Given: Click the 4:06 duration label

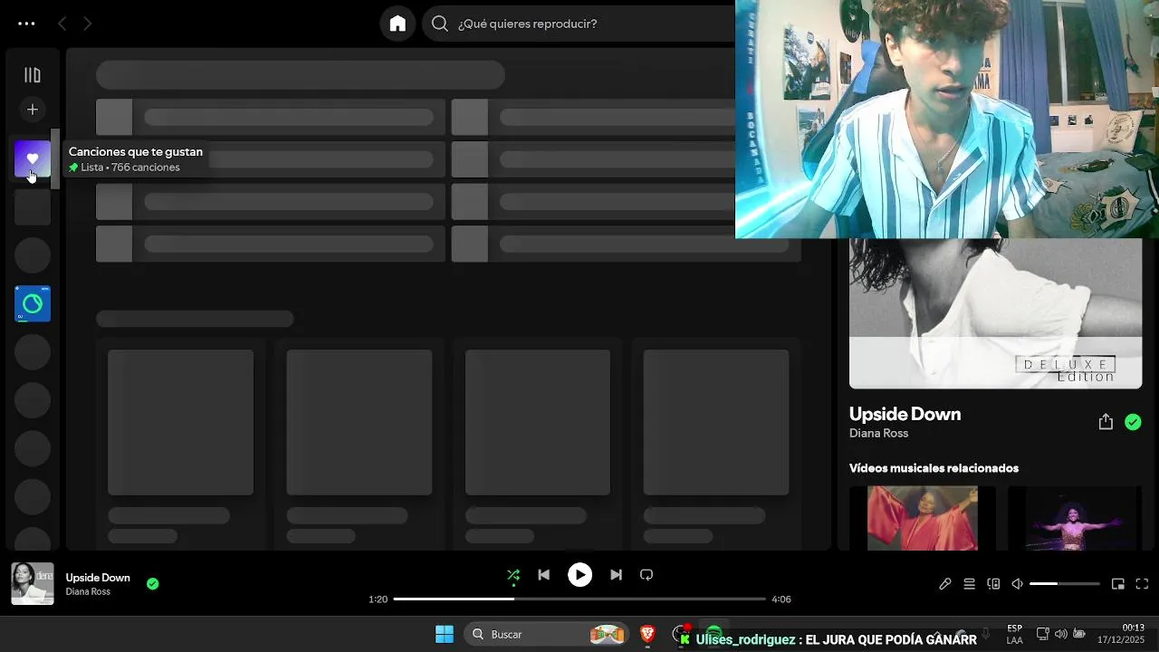Looking at the screenshot, I should [781, 599].
